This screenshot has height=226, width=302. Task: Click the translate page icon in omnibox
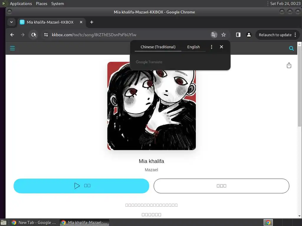(x=214, y=35)
